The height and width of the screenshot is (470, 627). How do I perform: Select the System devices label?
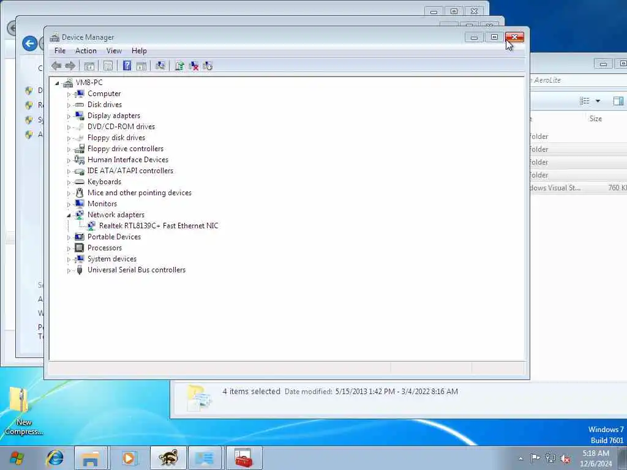coord(112,259)
